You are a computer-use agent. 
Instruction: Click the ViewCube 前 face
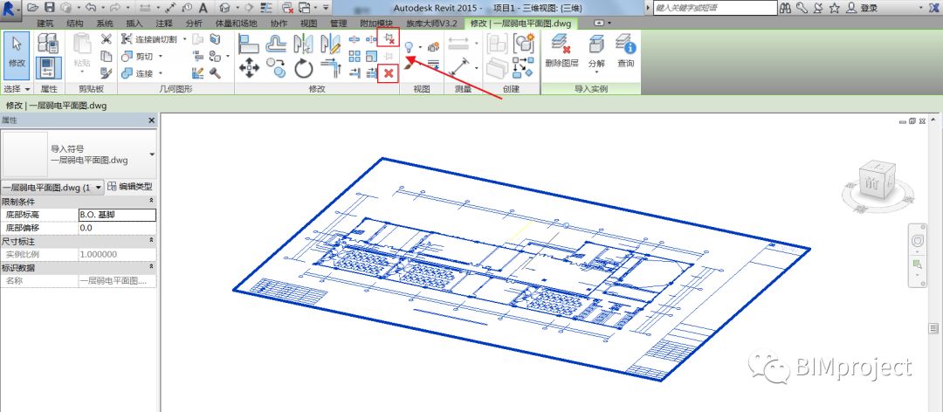click(x=871, y=182)
